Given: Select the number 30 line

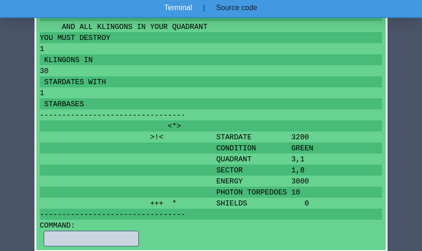Looking at the screenshot, I should click(211, 71).
